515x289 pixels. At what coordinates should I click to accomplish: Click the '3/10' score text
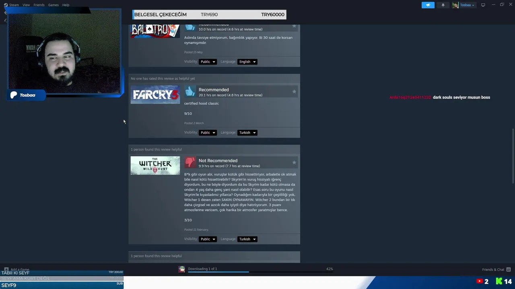[188, 220]
